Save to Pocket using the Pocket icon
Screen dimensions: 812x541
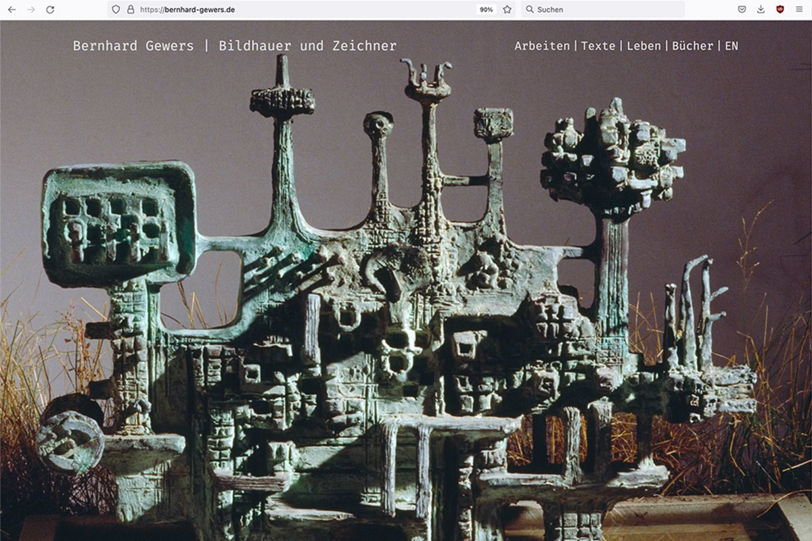pos(742,9)
